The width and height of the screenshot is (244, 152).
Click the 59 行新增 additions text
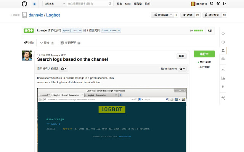click(x=205, y=62)
